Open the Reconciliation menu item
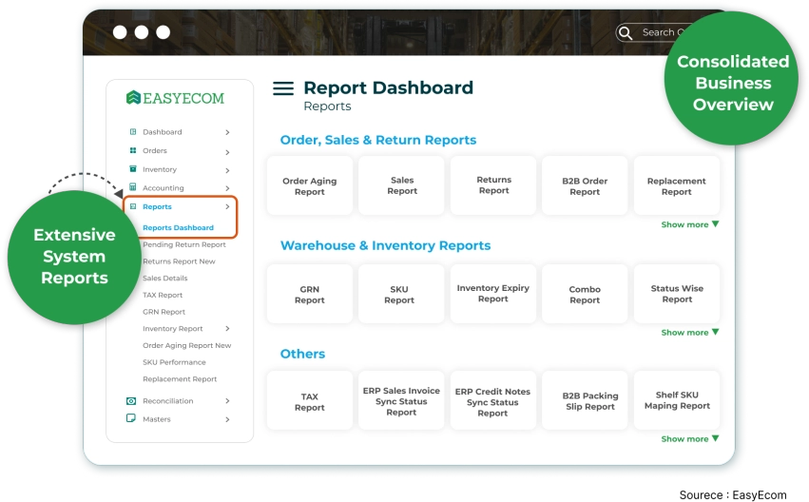 click(167, 401)
